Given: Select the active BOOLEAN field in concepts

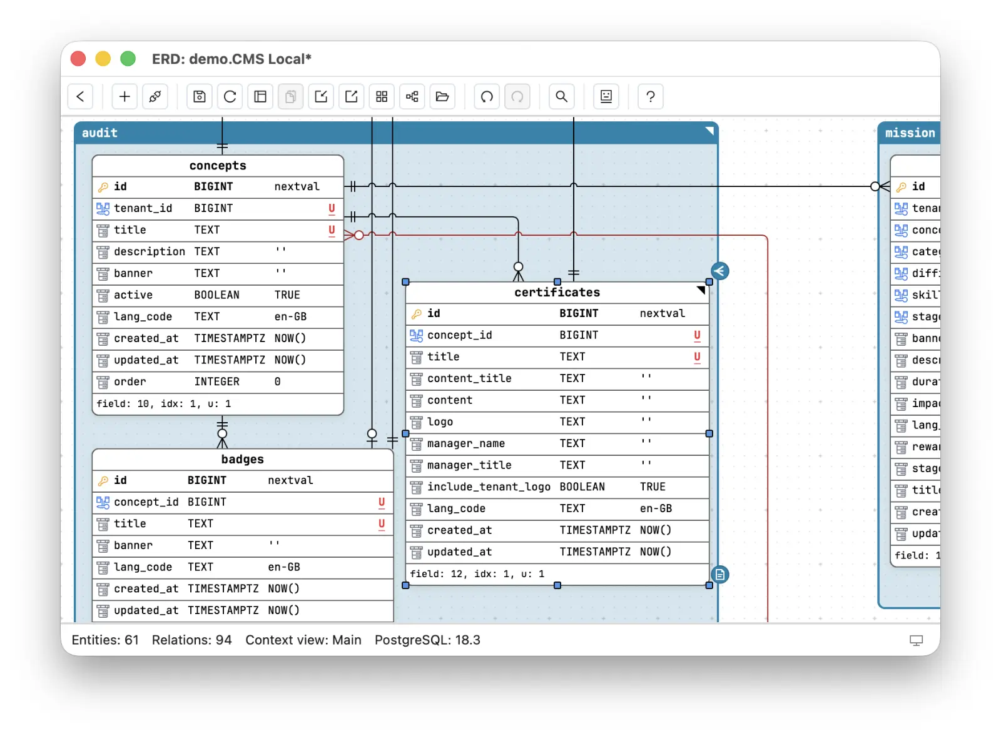Looking at the screenshot, I should [x=218, y=295].
